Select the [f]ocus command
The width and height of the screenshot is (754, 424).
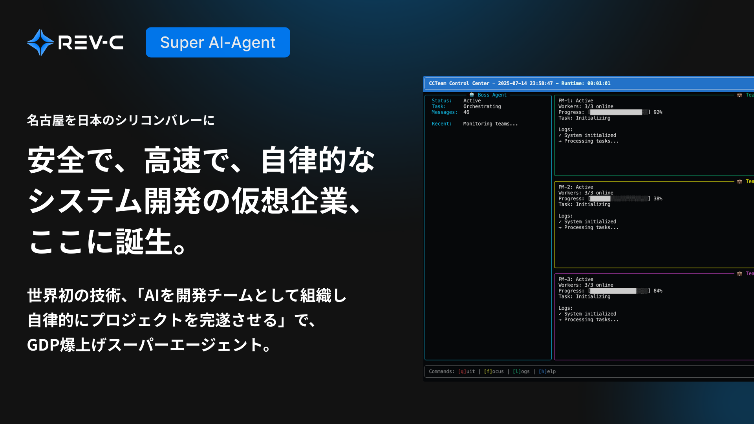coord(494,371)
